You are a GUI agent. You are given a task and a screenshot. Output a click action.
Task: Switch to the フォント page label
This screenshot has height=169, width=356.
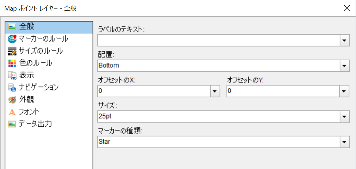(x=30, y=112)
